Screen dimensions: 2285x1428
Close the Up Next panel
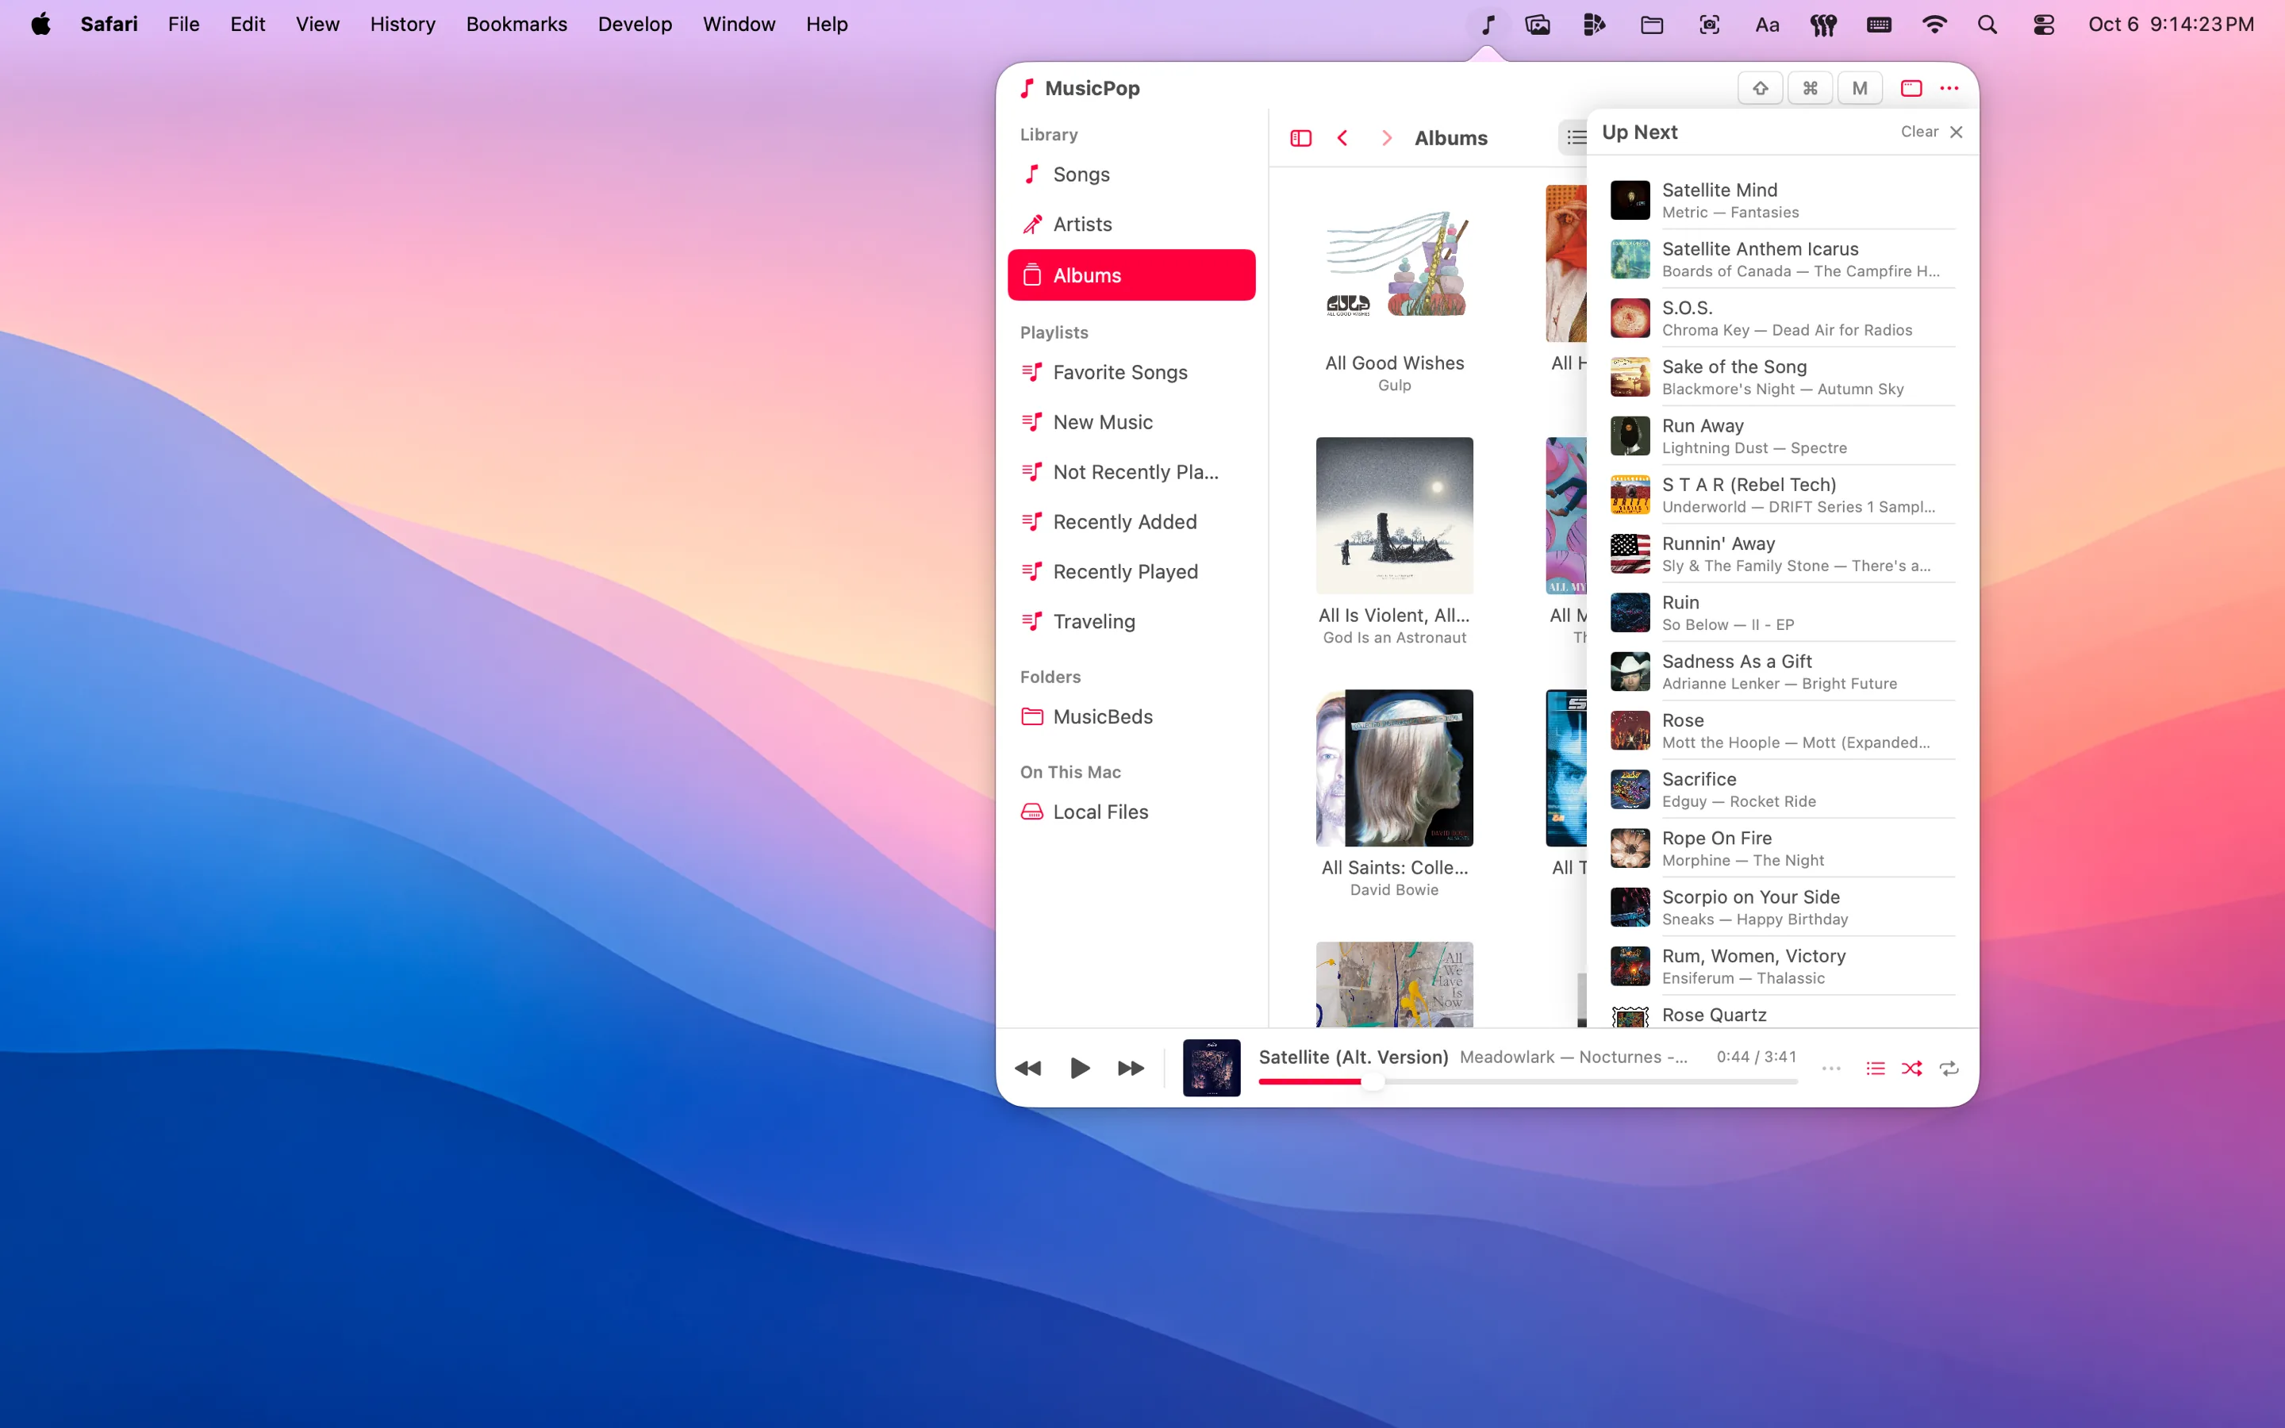tap(1957, 131)
